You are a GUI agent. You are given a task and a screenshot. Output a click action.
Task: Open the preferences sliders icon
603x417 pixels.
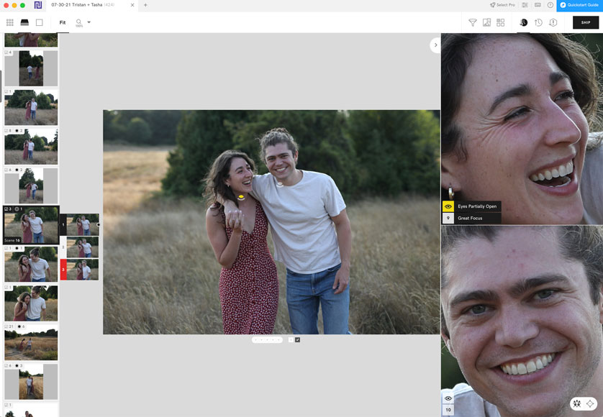pyautogui.click(x=525, y=5)
